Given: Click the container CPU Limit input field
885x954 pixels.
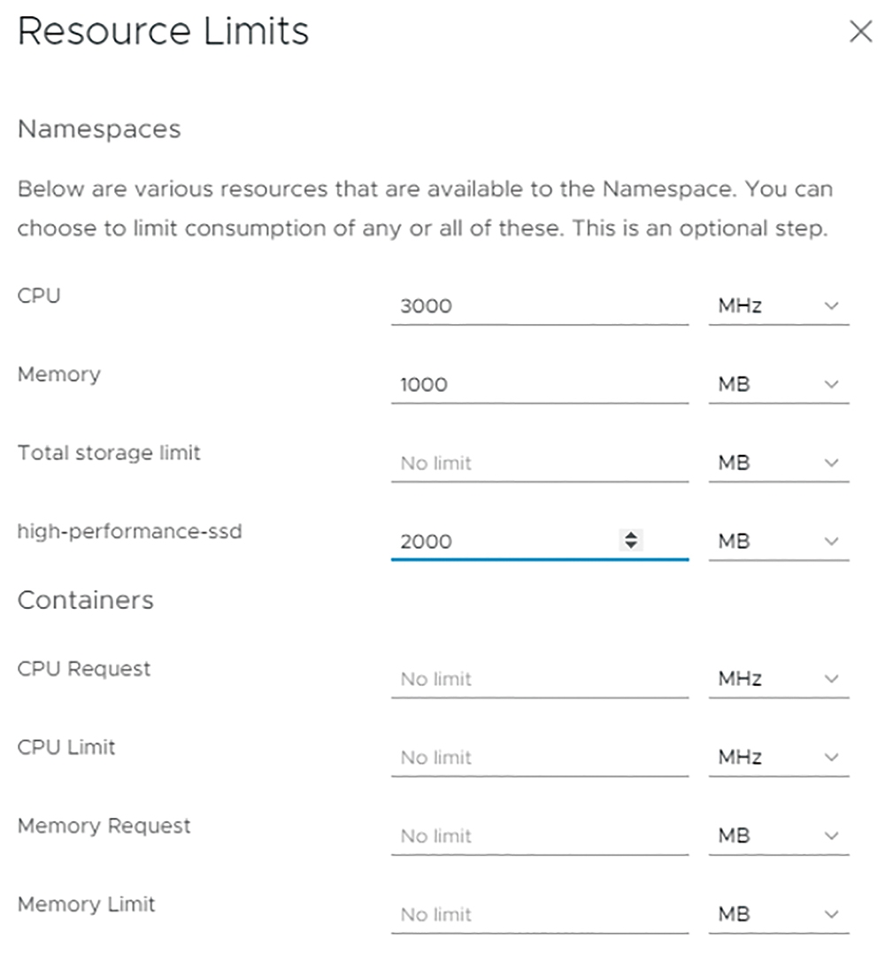Looking at the screenshot, I should coord(540,758).
